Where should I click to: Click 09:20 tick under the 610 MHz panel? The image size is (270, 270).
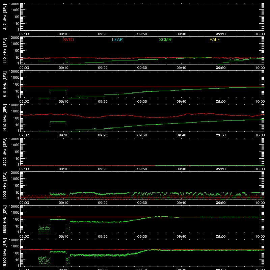point(103,102)
